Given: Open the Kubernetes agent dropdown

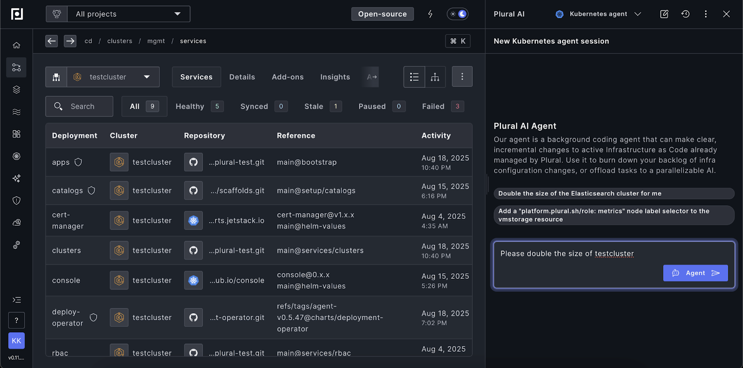Looking at the screenshot, I should (598, 14).
